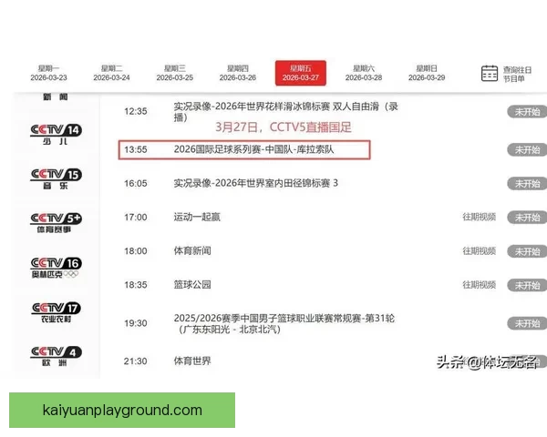Click the 13:55 time entry

[x=136, y=149]
